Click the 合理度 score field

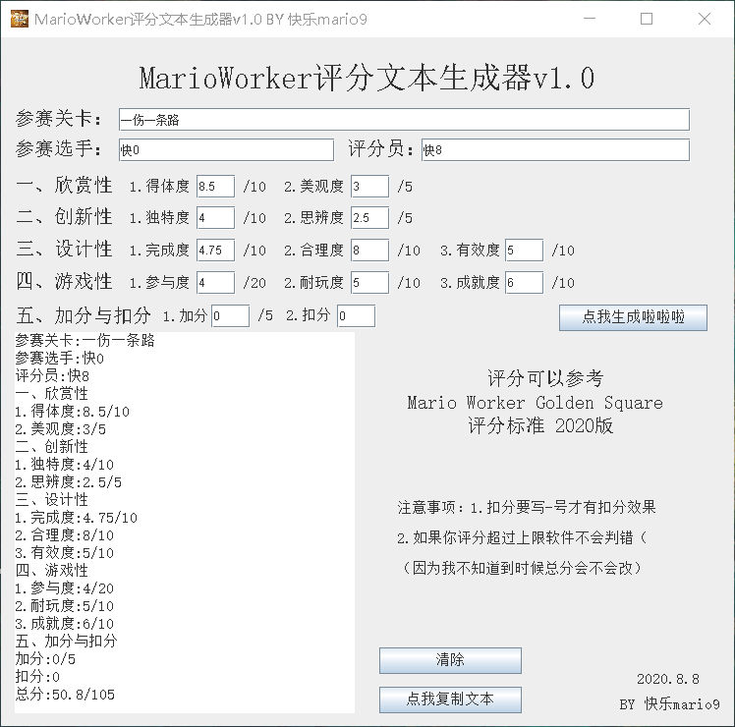pos(369,250)
